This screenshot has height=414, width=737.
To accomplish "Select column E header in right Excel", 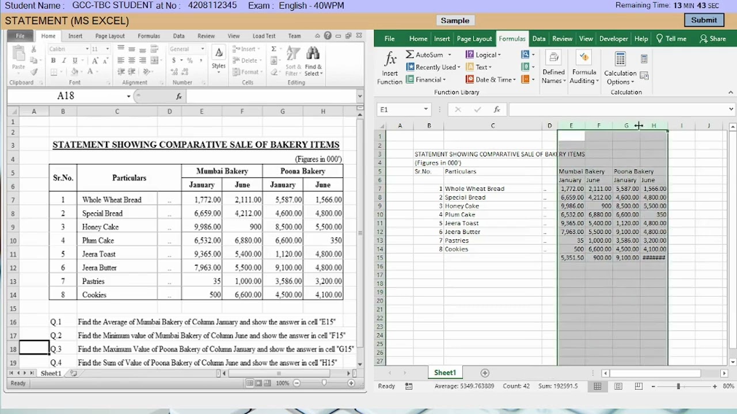I will point(571,125).
